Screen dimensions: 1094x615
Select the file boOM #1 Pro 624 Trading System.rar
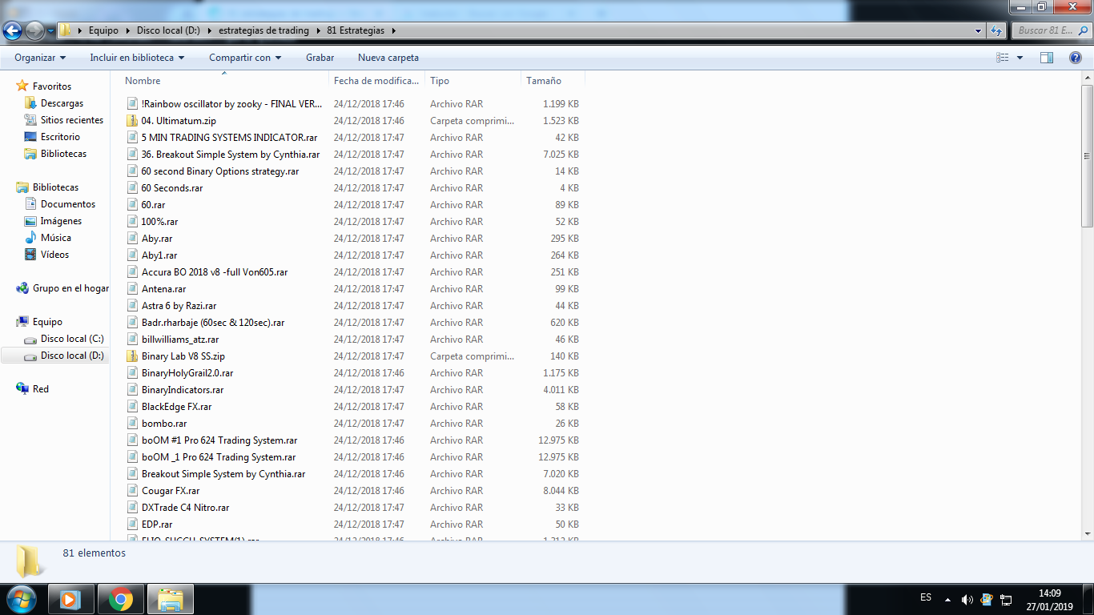pyautogui.click(x=219, y=440)
